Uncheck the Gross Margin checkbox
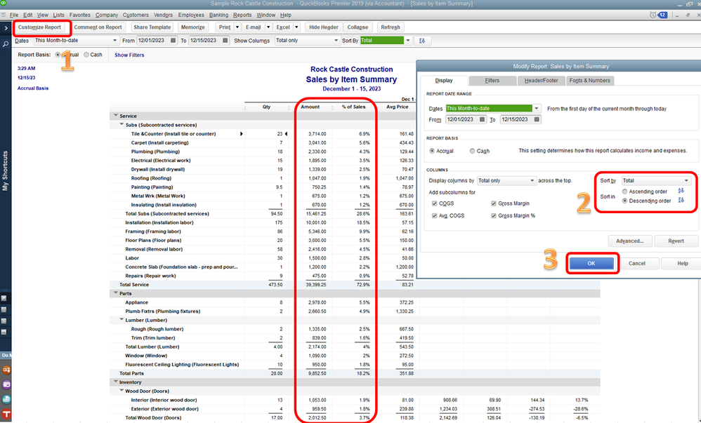The width and height of the screenshot is (701, 423). pos(494,203)
